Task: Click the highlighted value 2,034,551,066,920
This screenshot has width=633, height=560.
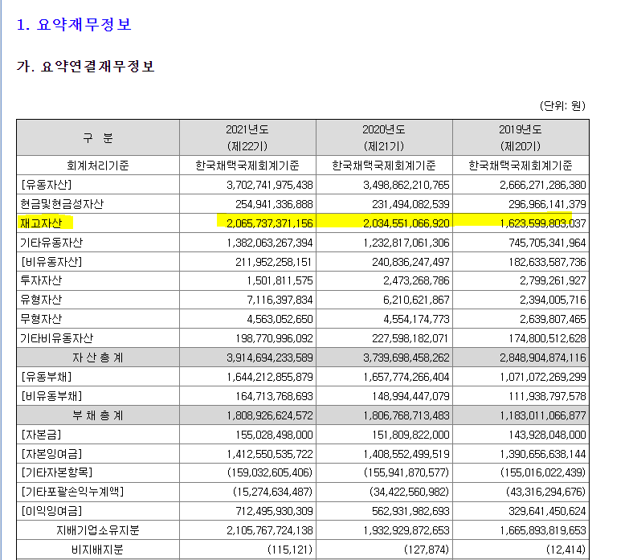Action: coord(406,223)
